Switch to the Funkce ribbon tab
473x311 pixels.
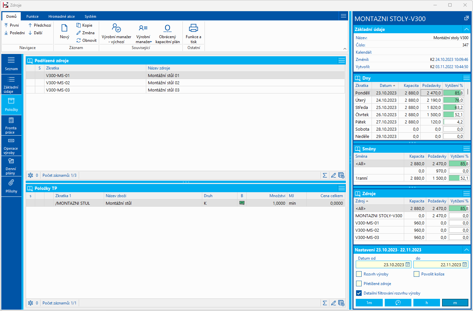32,16
